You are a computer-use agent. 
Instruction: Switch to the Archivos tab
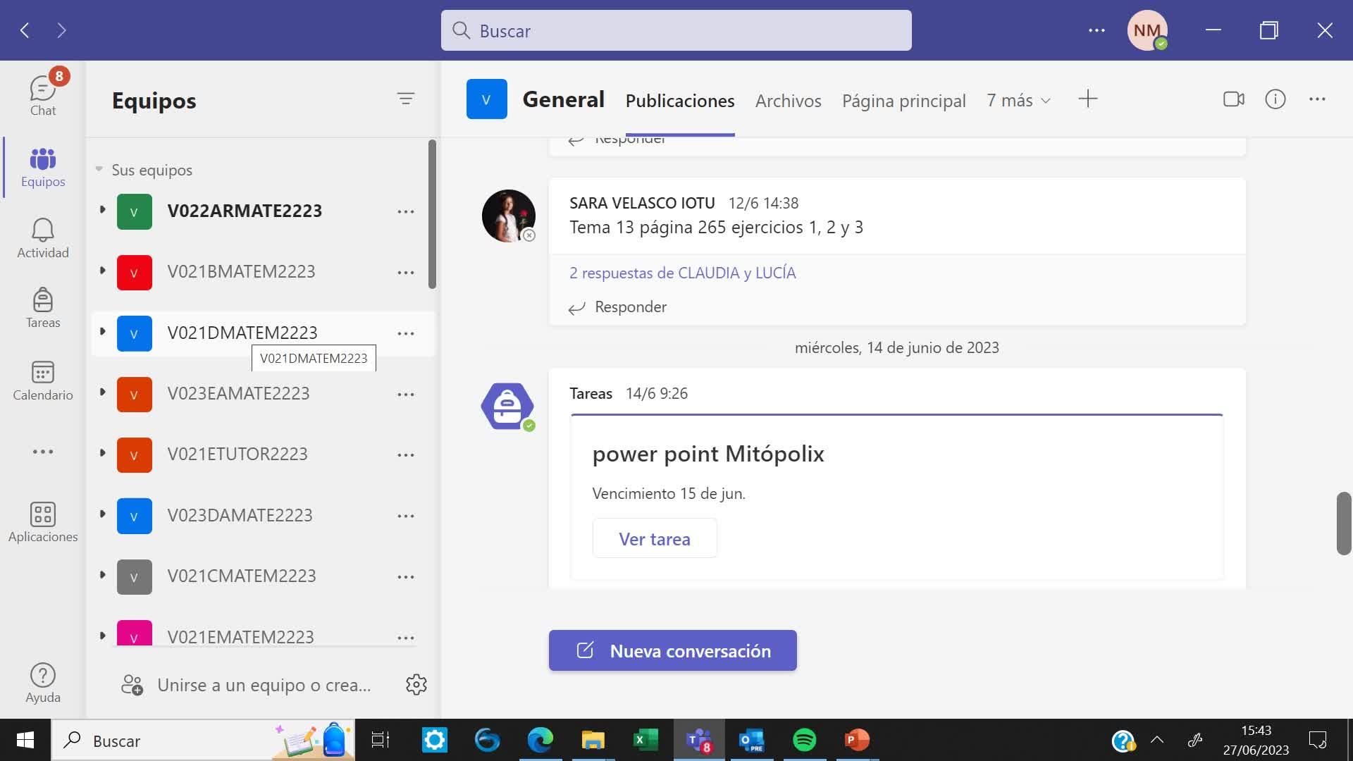(788, 101)
